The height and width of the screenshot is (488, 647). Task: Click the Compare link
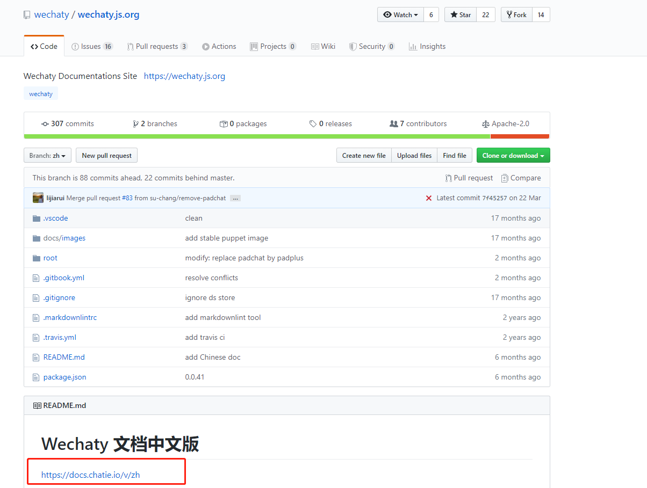pyautogui.click(x=521, y=178)
